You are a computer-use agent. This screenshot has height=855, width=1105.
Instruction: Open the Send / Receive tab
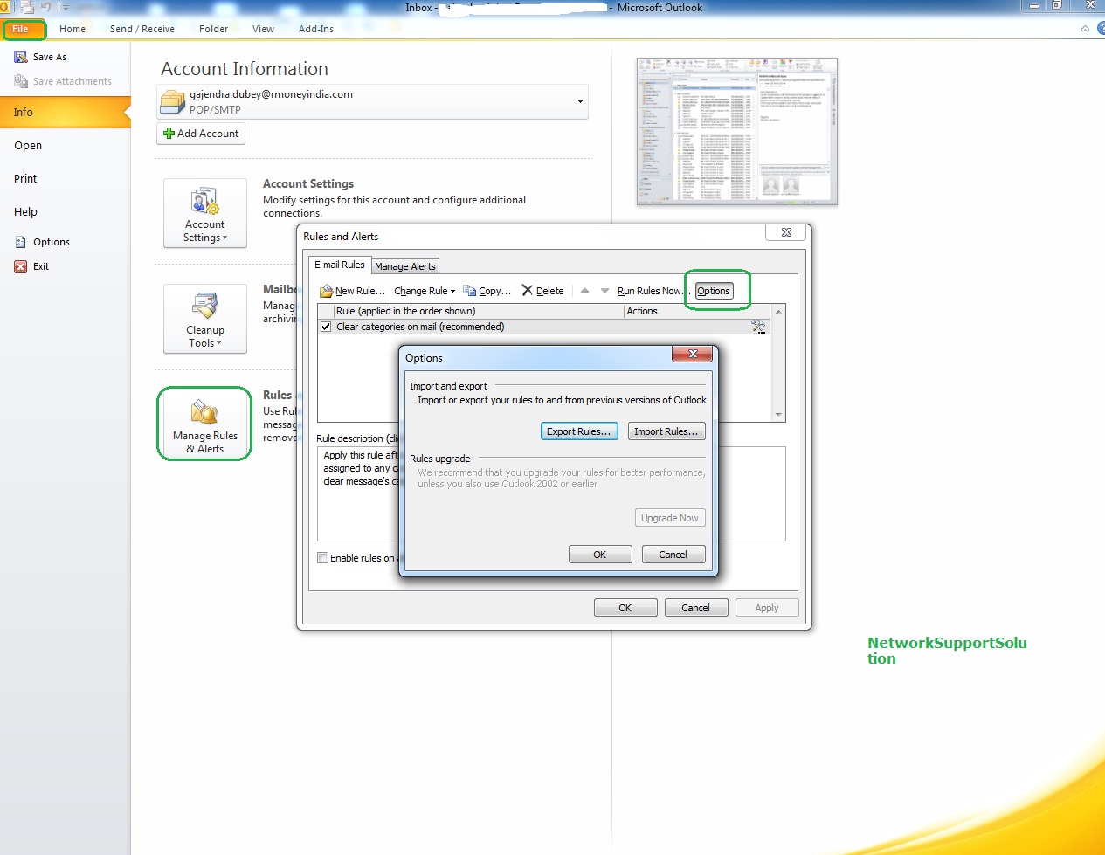point(142,29)
